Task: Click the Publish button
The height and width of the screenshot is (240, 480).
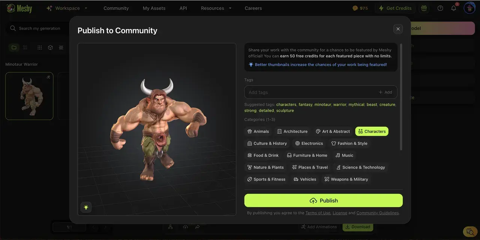Action: (323, 200)
